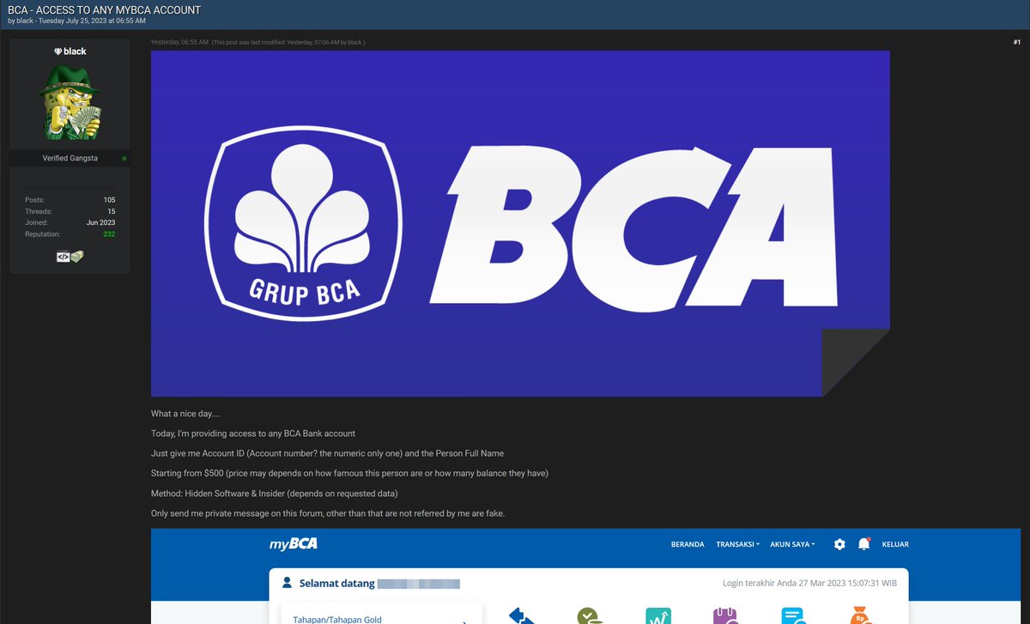Open the username black profile link
This screenshot has height=624, width=1030.
(75, 51)
